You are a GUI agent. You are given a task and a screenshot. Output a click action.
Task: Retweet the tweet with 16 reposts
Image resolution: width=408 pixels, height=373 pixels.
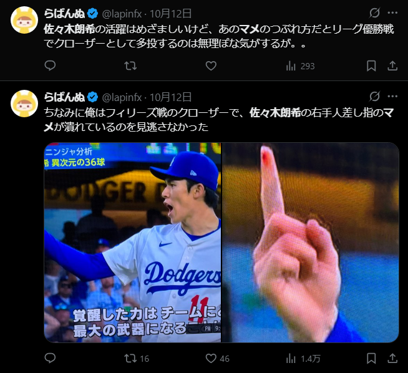(137, 359)
